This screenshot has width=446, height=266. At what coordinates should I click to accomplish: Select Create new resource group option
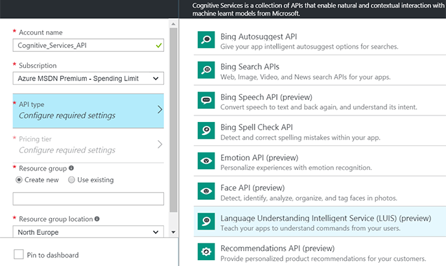click(x=19, y=180)
